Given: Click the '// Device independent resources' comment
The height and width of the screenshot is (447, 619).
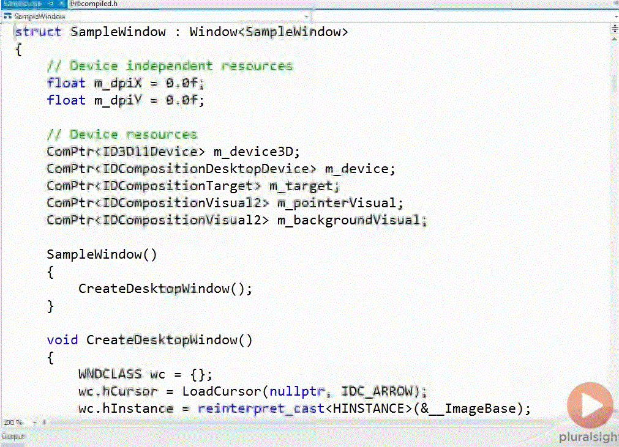Looking at the screenshot, I should [x=170, y=65].
